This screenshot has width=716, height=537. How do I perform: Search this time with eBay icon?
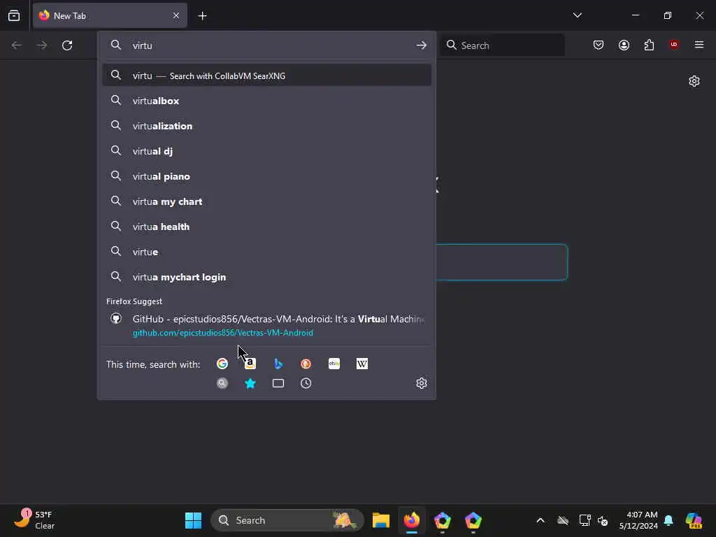[x=334, y=364]
